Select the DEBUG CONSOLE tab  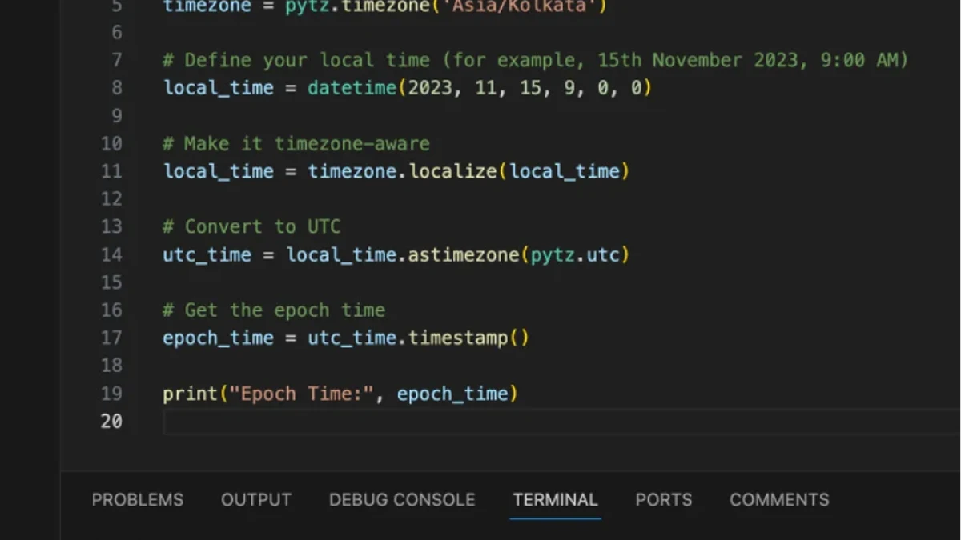402,499
